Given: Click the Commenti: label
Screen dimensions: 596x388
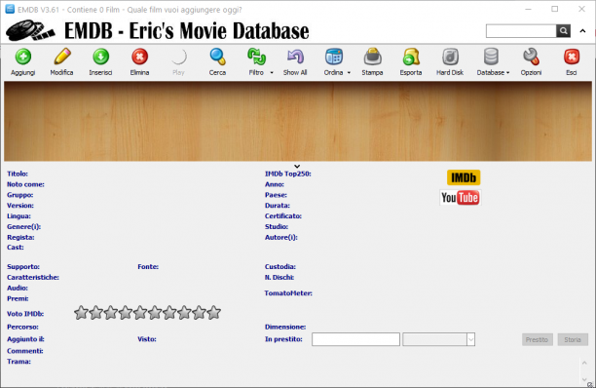Looking at the screenshot, I should [x=25, y=351].
